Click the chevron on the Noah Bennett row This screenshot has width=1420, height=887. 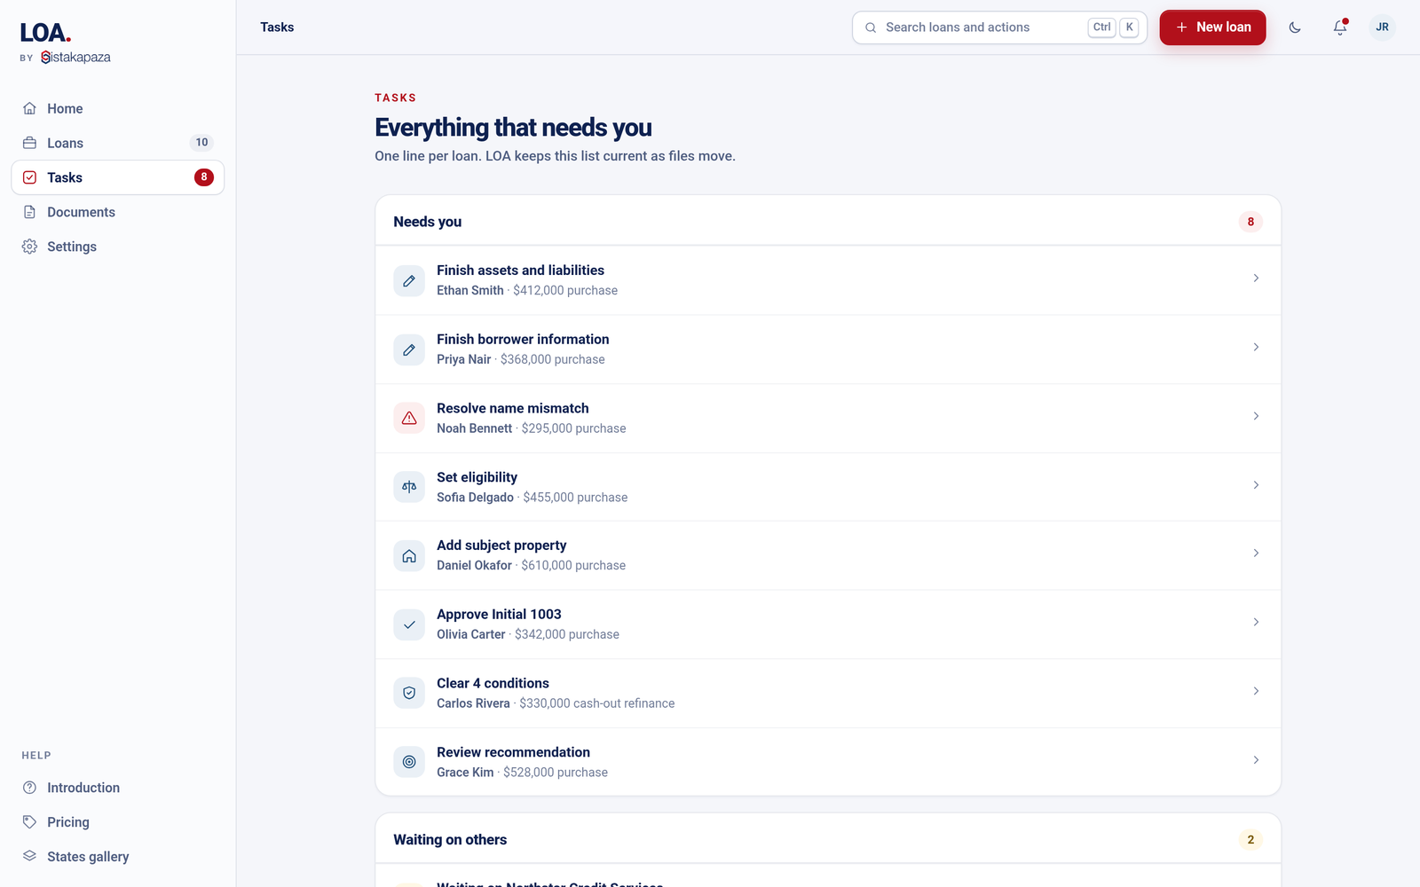pos(1256,416)
